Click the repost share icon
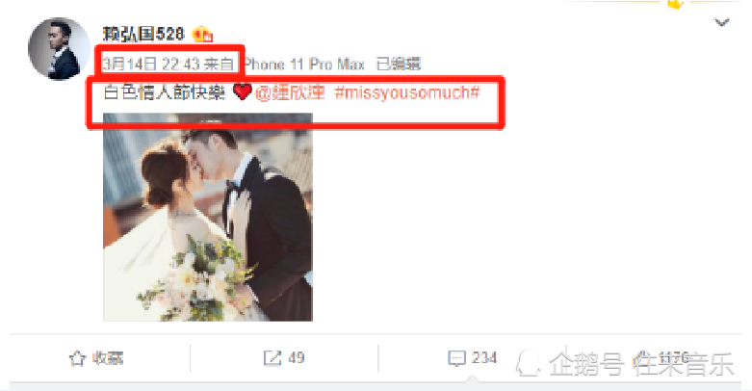The image size is (752, 391). click(x=272, y=358)
